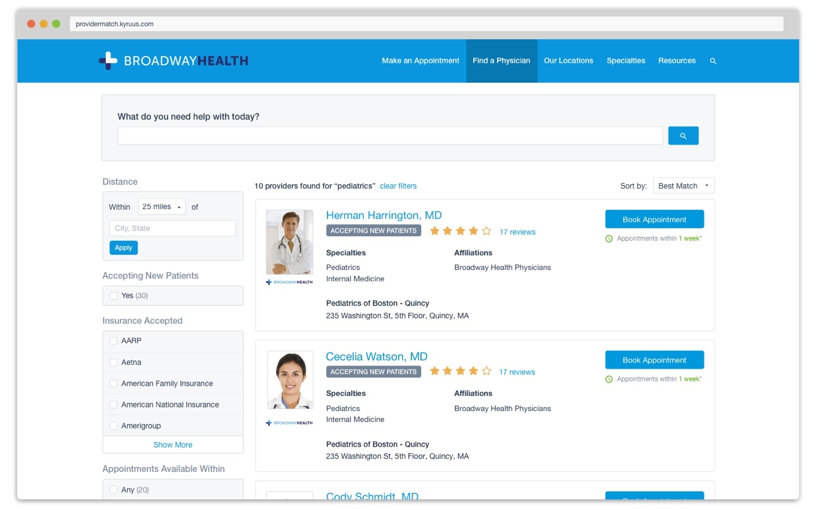This screenshot has height=510, width=816.
Task: Click inside the City, State input field
Action: coord(172,228)
